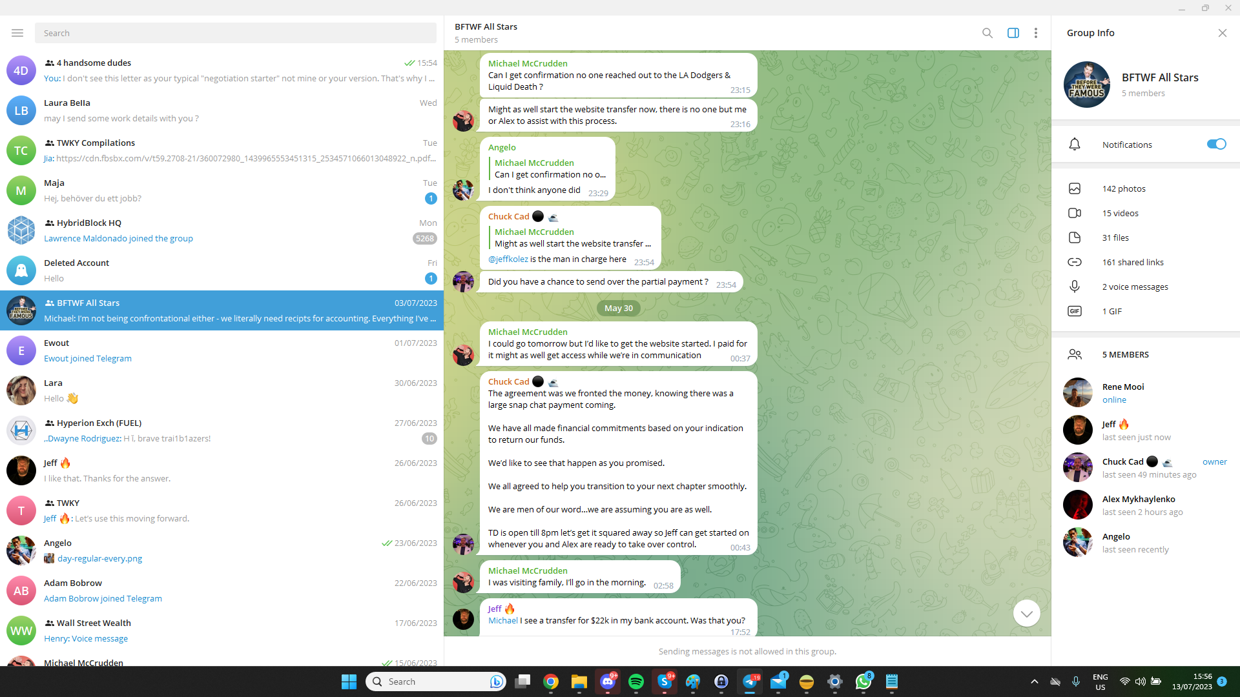Open the Laura Bella chat
Viewport: 1240px width, 697px height.
coord(220,110)
